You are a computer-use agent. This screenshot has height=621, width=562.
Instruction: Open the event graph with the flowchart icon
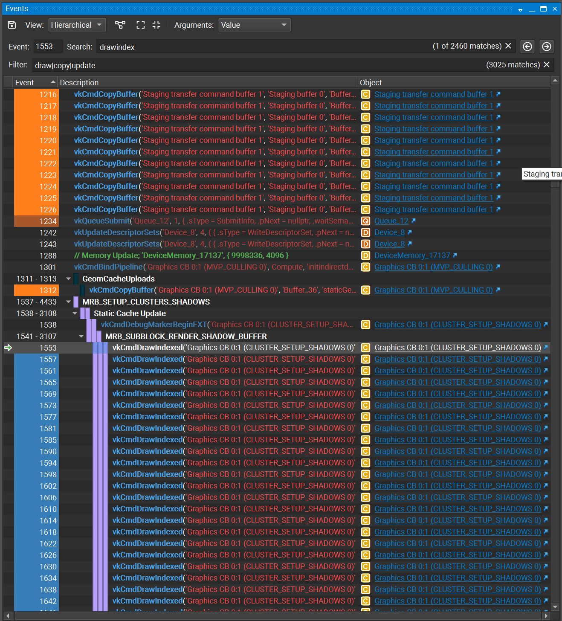pos(120,25)
